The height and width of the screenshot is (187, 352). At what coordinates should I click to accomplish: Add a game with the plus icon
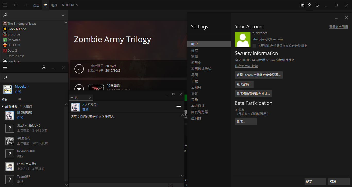click(65, 23)
